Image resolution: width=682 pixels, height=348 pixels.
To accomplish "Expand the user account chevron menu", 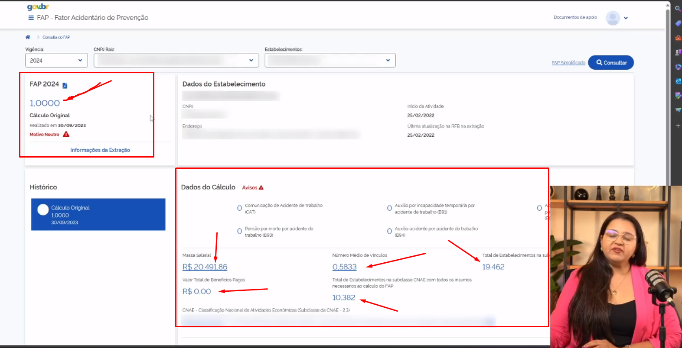I will [x=626, y=18].
